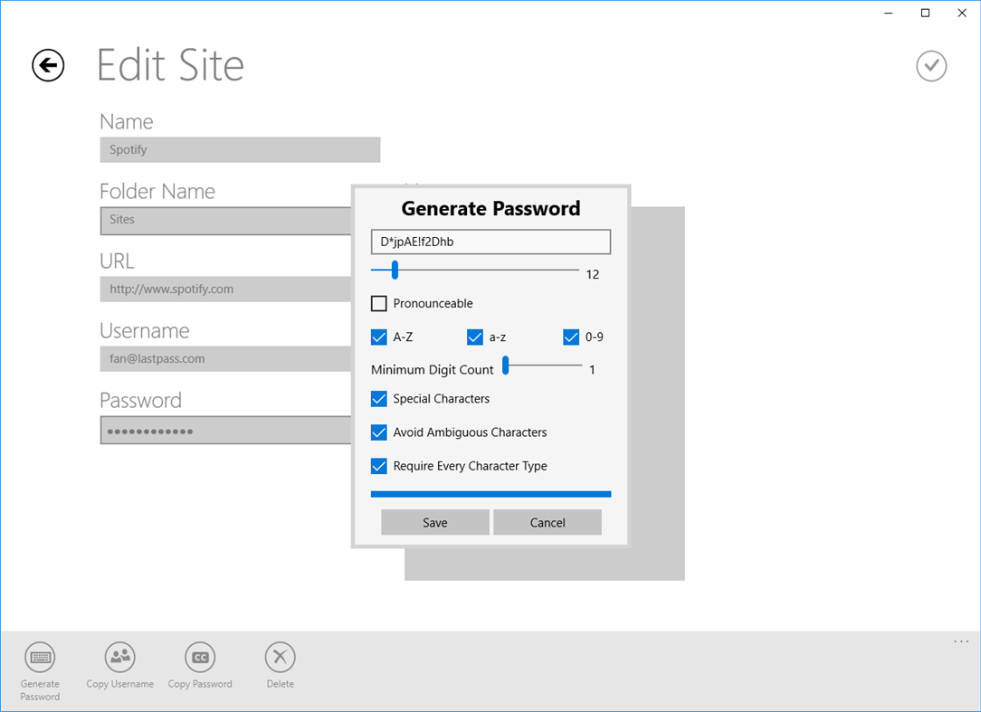Enable the Pronounceable option
This screenshot has width=981, height=712.
coord(379,303)
